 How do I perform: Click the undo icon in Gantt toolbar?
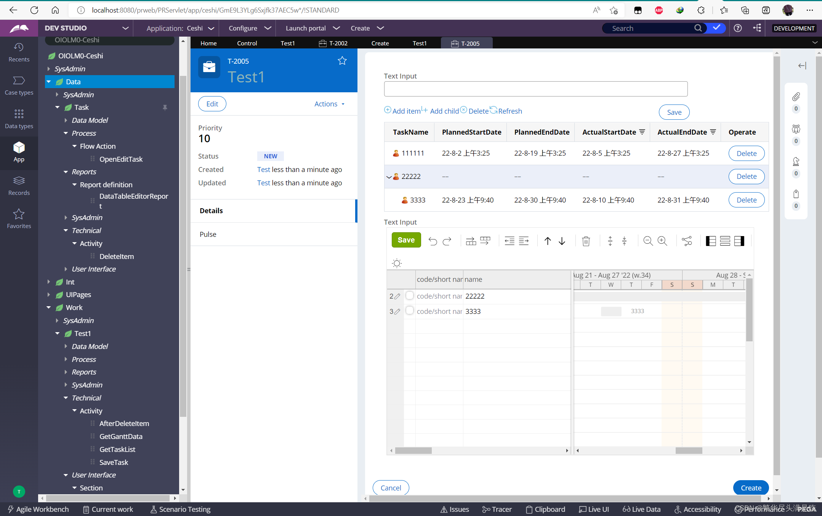pos(433,241)
